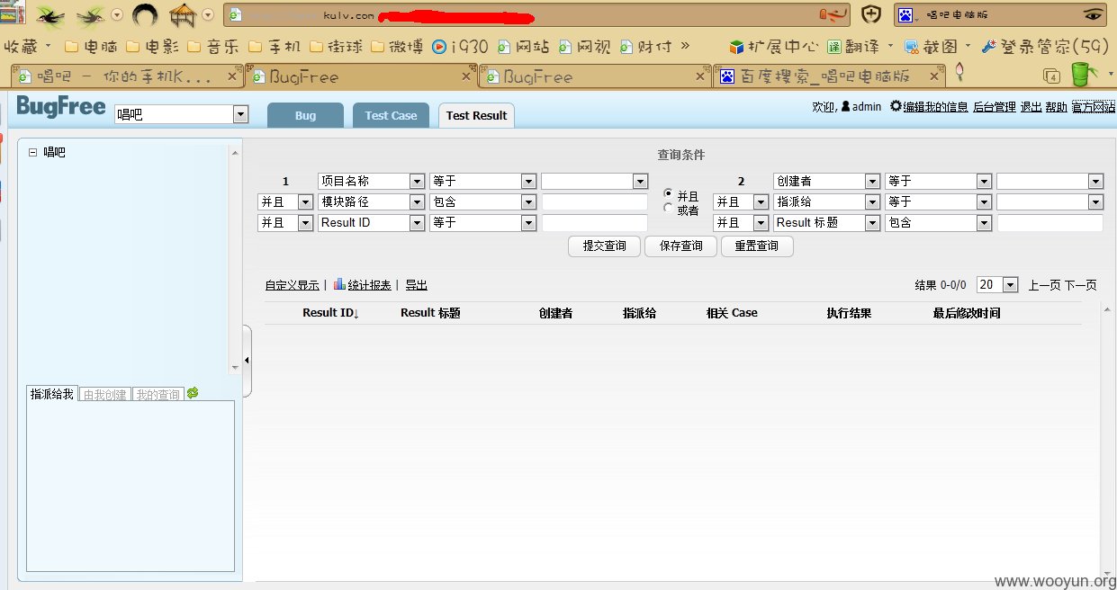The width and height of the screenshot is (1117, 590).
Task: Click the eye icon in search box
Action: pos(1093,14)
